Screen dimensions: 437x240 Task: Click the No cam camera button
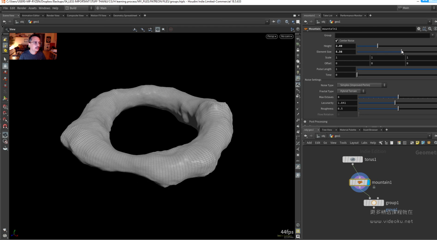pos(286,36)
